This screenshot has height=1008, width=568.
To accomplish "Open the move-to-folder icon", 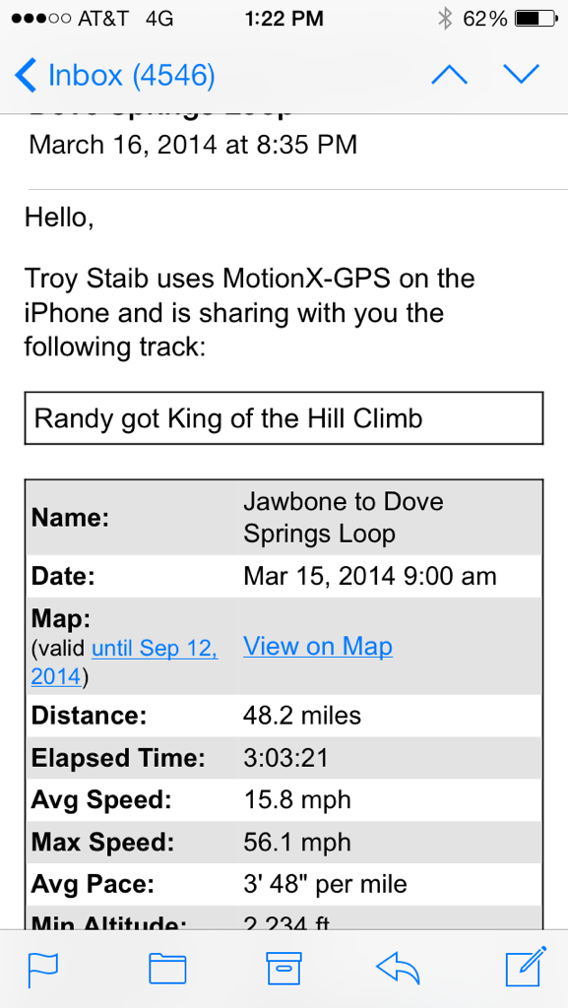I will pos(167,969).
